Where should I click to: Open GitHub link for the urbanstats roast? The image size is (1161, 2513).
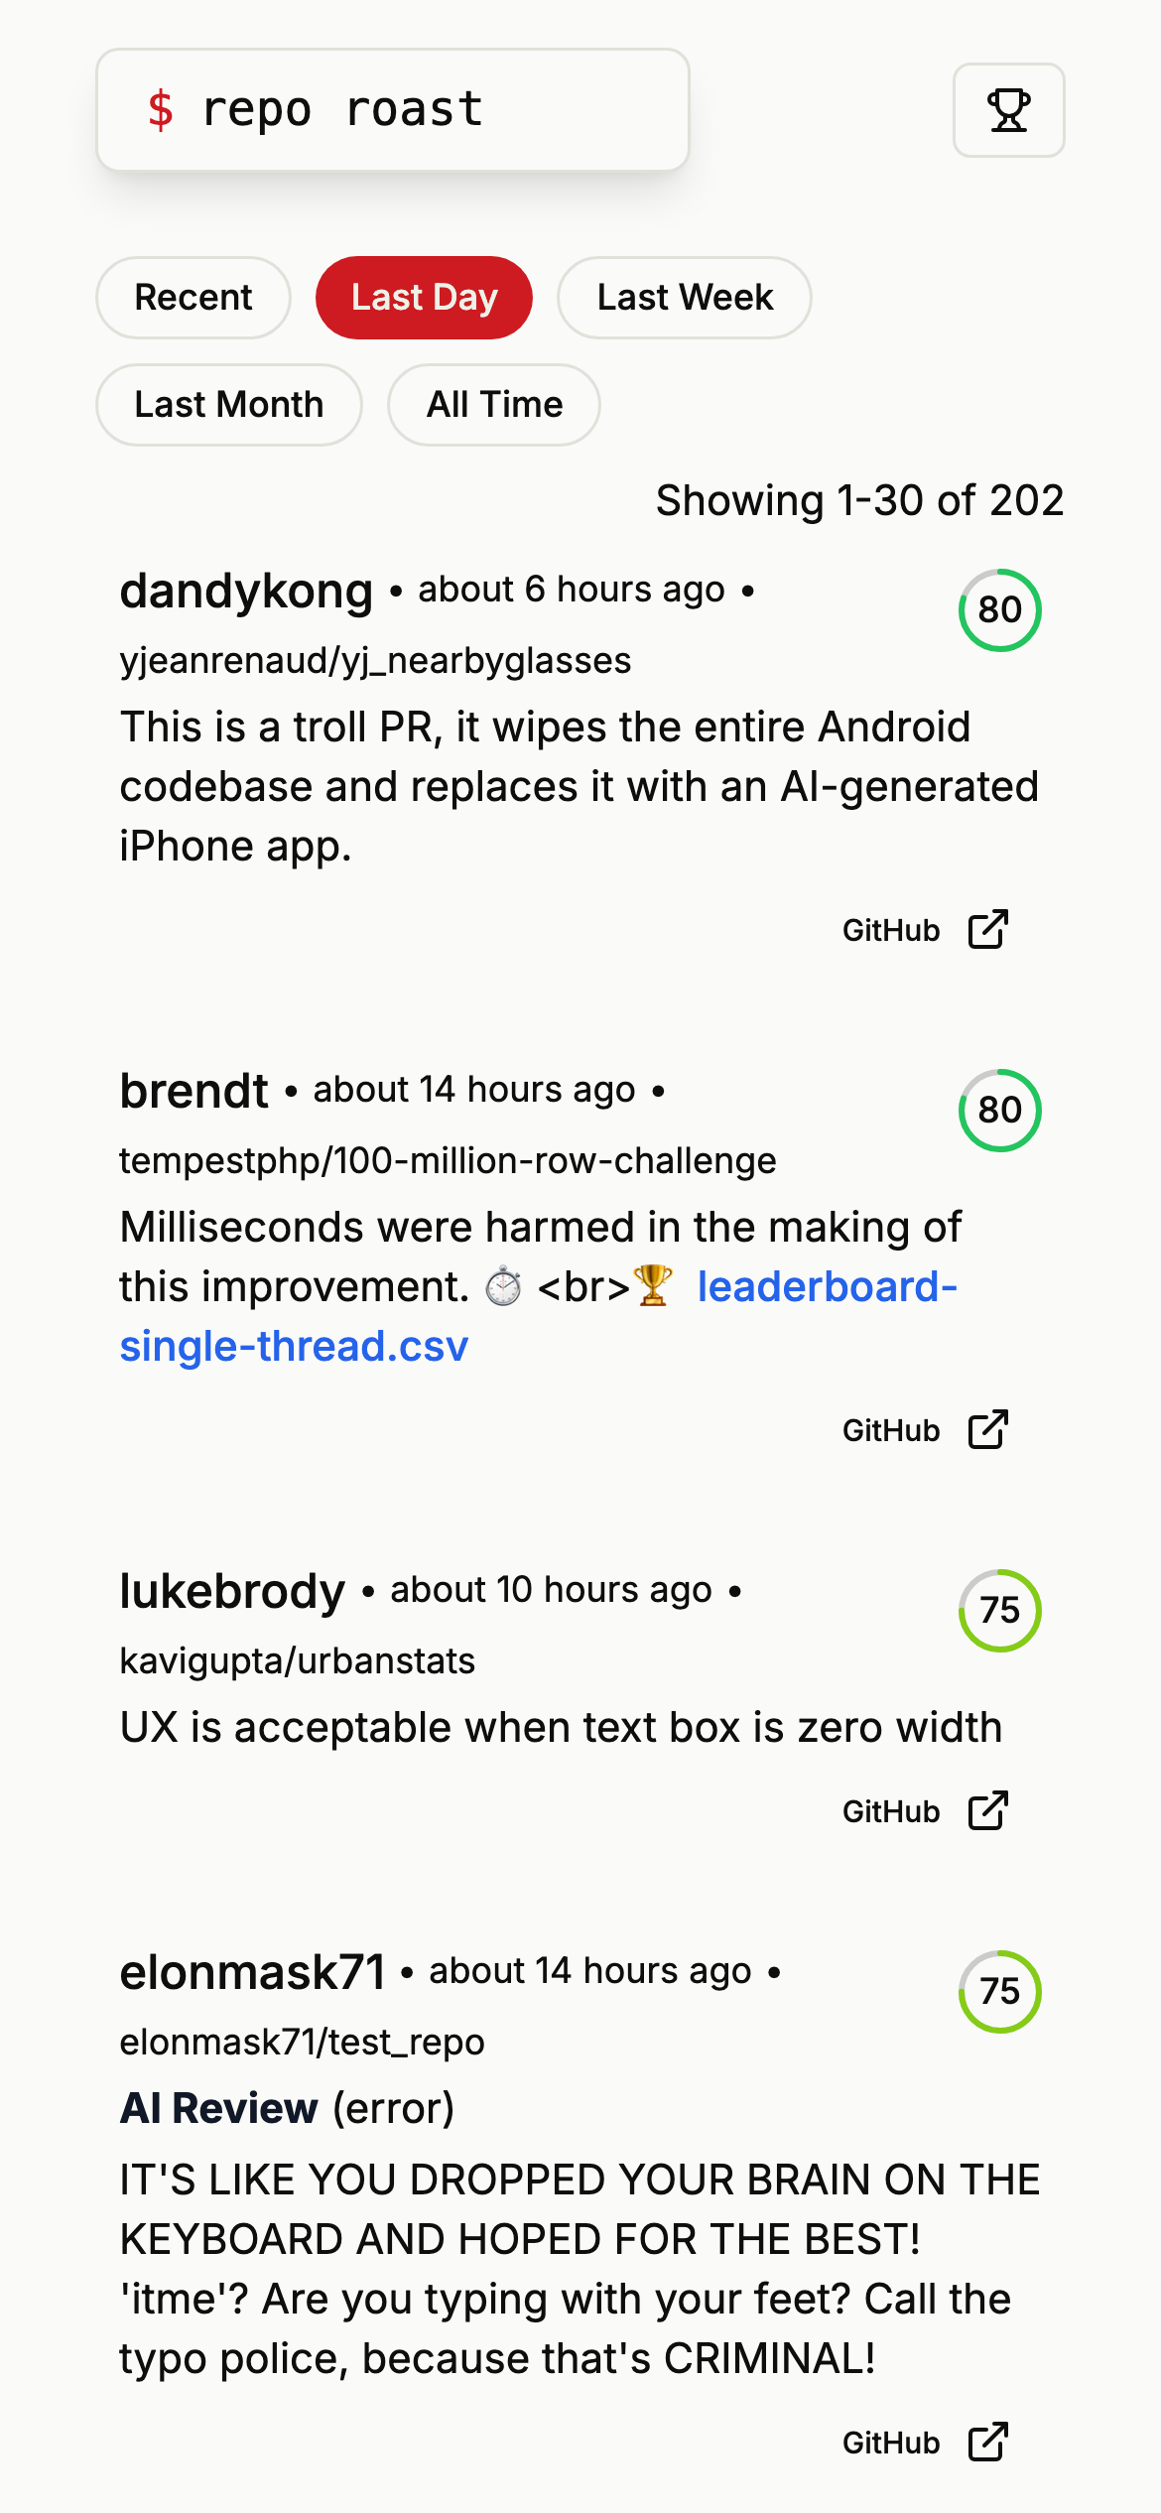(x=891, y=1811)
